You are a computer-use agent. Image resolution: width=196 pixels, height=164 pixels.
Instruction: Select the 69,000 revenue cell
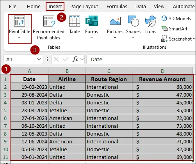(x=162, y=157)
